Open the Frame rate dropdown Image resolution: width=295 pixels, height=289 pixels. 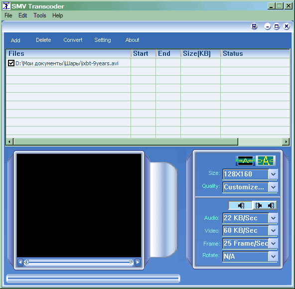273,244
